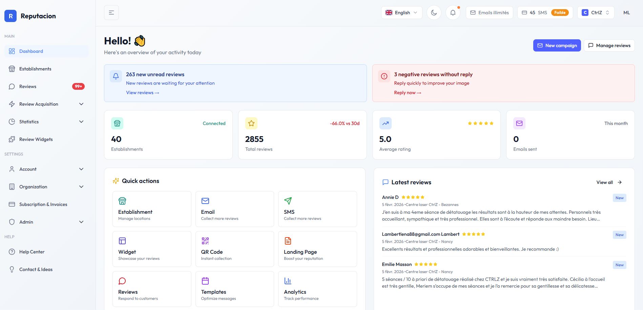Start a New campaign

(557, 45)
